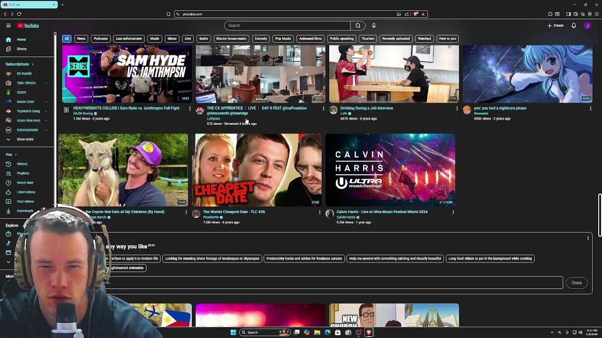Screen dimensions: 602x338
Task: Click the taskbar Search box
Action: (x=265, y=332)
